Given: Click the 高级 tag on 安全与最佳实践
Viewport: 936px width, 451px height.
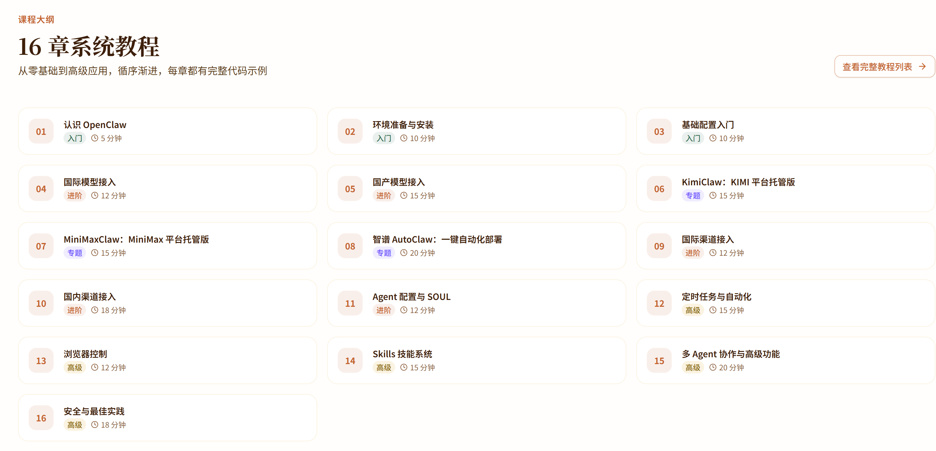Looking at the screenshot, I should 74,425.
